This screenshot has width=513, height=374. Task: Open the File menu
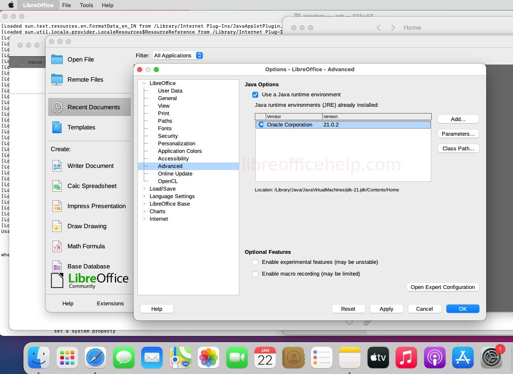tap(66, 5)
